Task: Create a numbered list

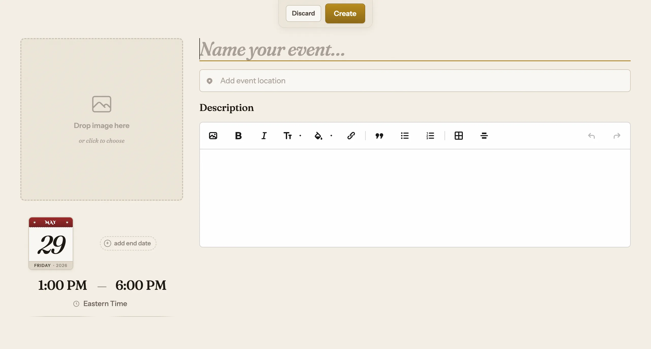Action: pyautogui.click(x=430, y=136)
